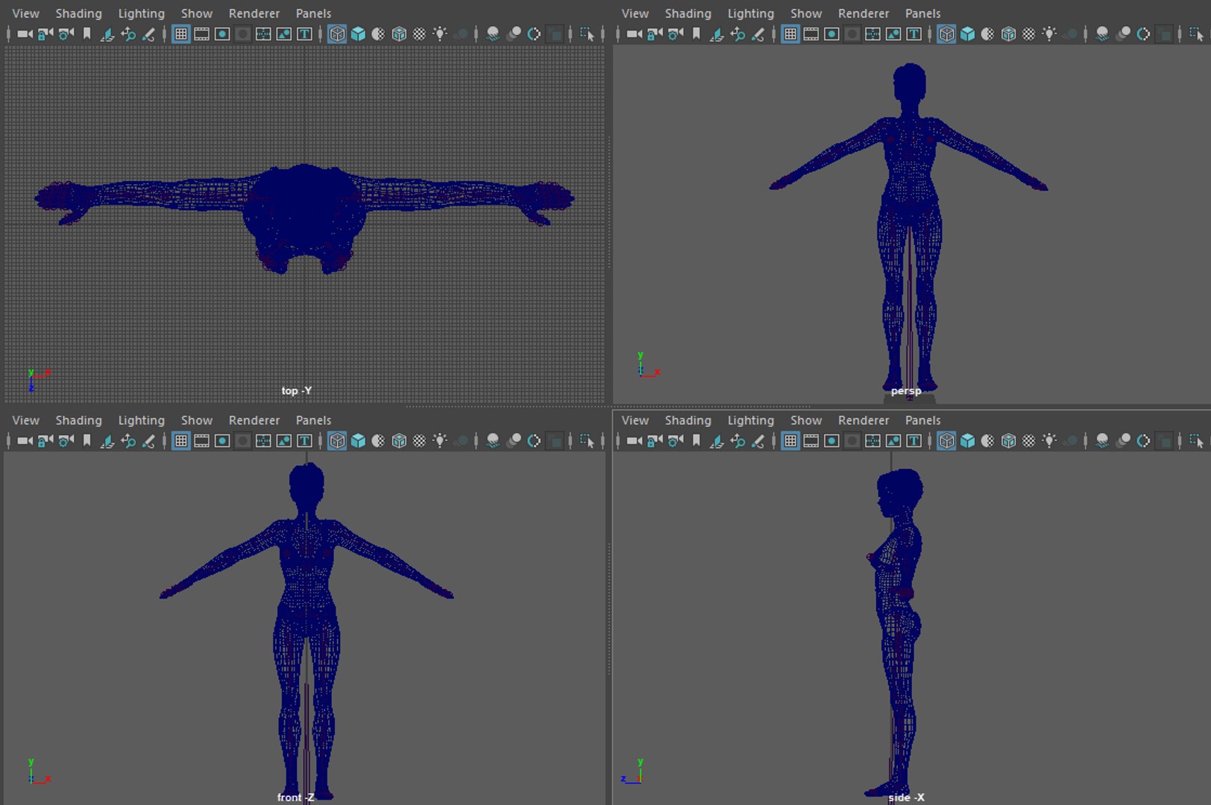Click 2D Pan/Zoom icon in persp panel
1211x805 pixels.
tap(737, 34)
